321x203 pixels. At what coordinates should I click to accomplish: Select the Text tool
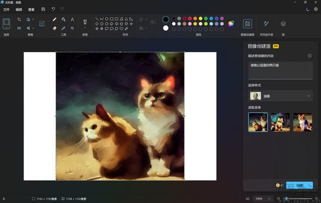coord(72,20)
